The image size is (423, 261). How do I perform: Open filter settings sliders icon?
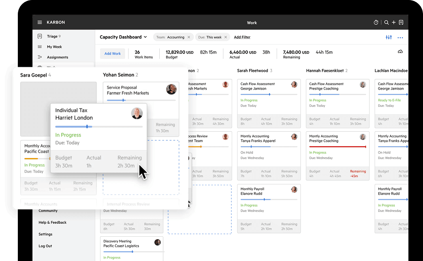pos(389,37)
